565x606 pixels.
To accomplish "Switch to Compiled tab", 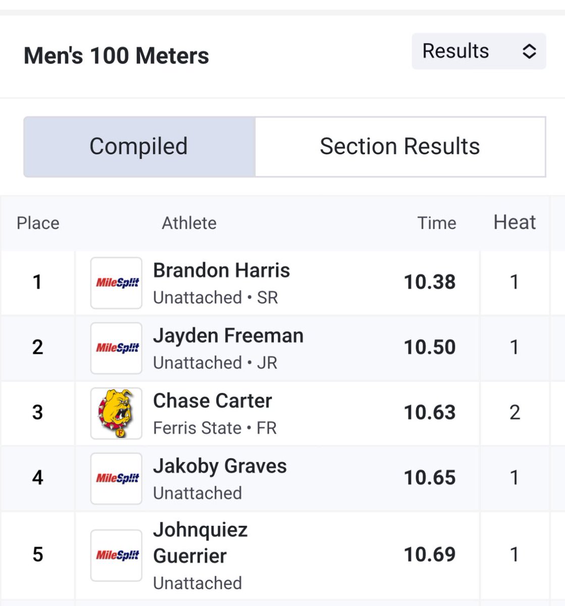I will point(139,146).
